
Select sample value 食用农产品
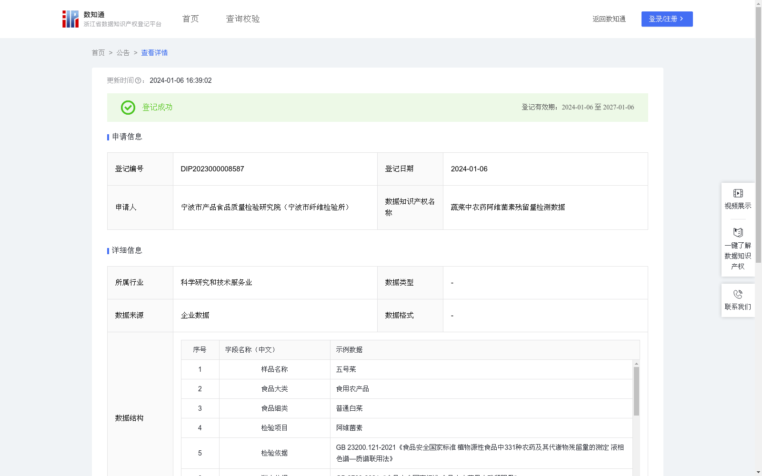point(352,389)
